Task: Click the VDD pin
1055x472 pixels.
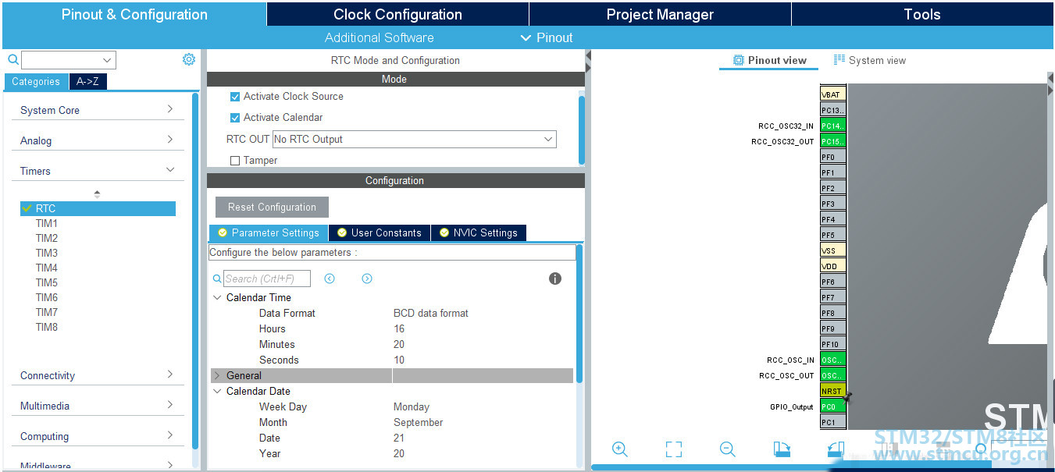Action: [833, 266]
